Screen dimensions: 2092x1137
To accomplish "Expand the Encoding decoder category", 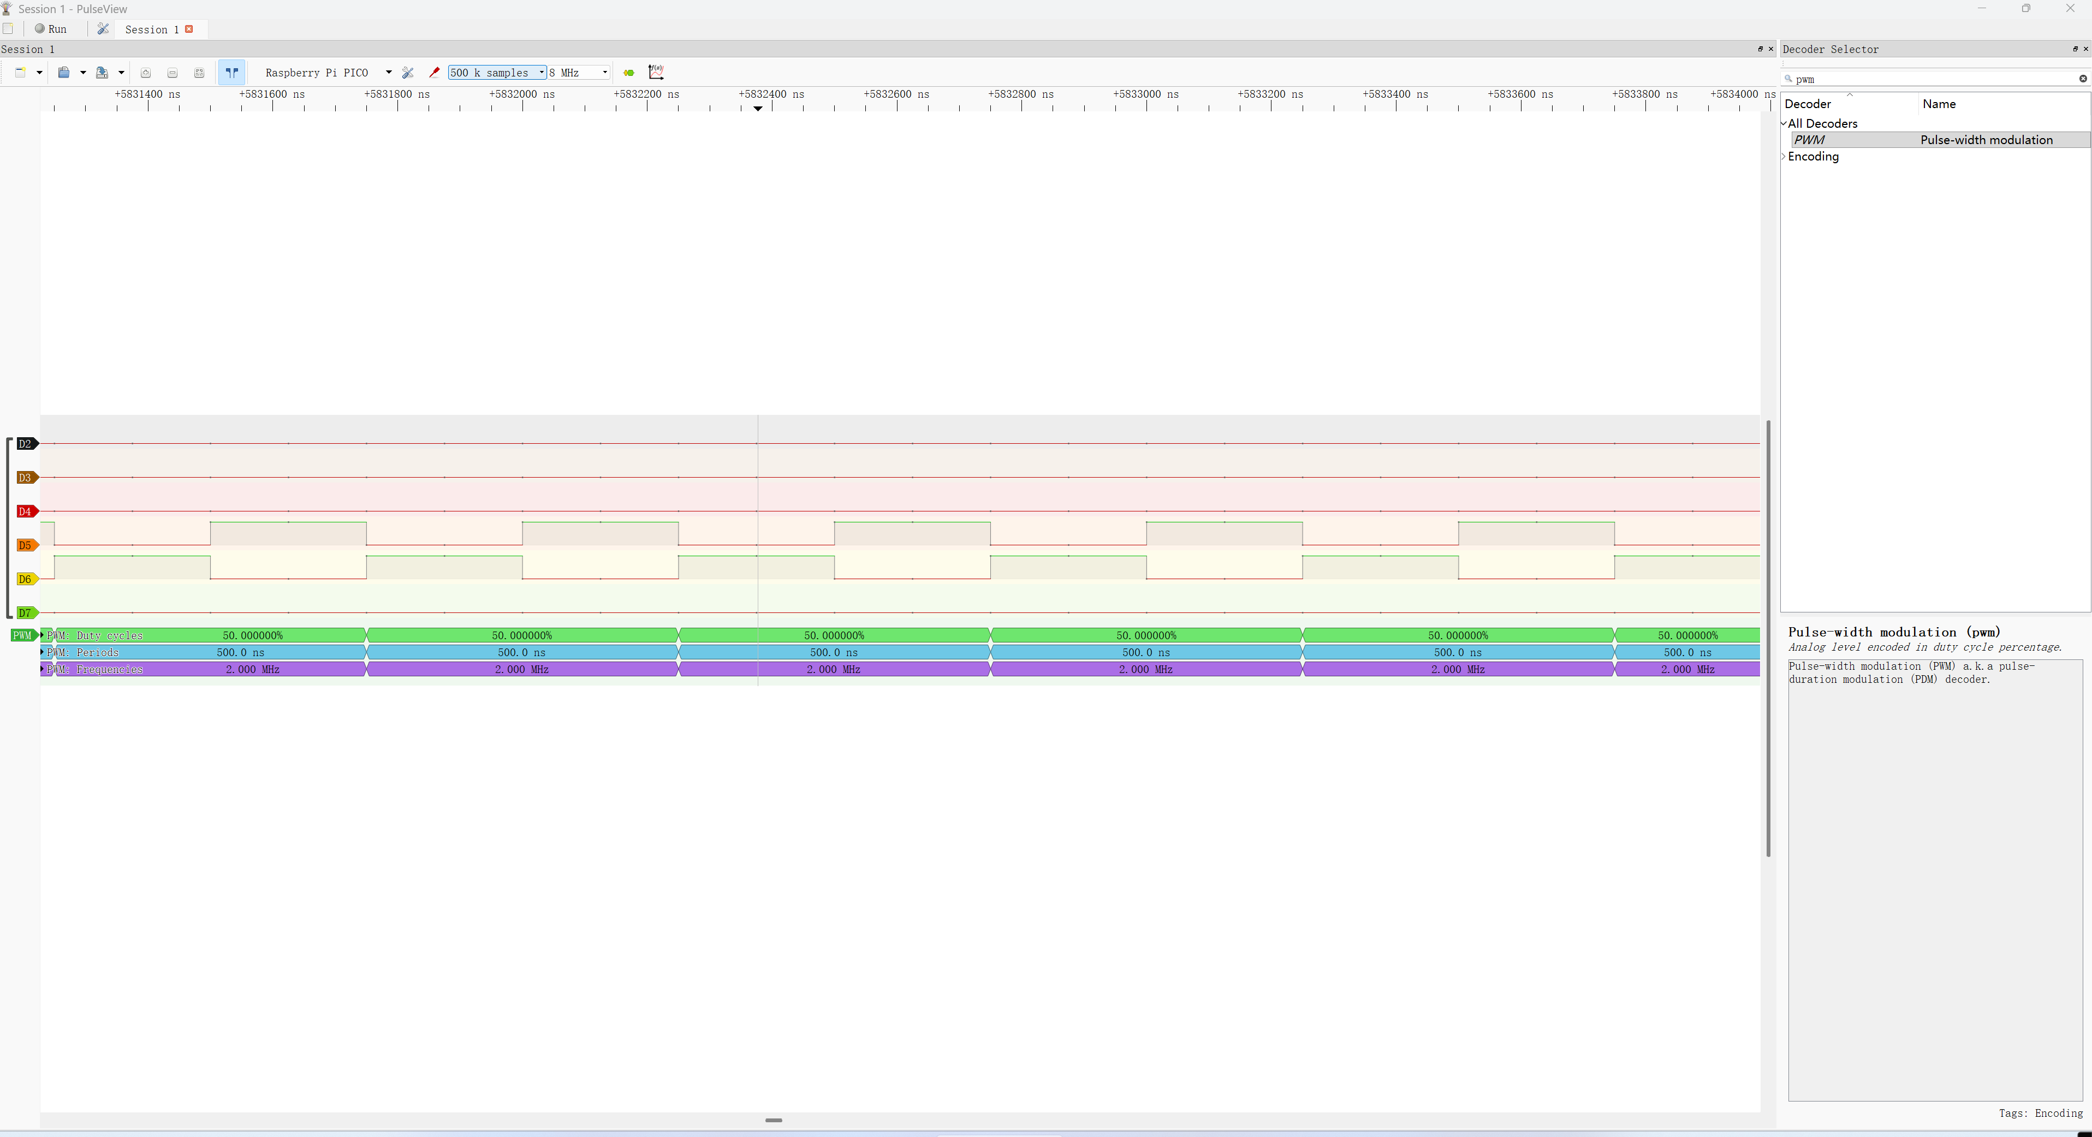I will tap(1784, 157).
